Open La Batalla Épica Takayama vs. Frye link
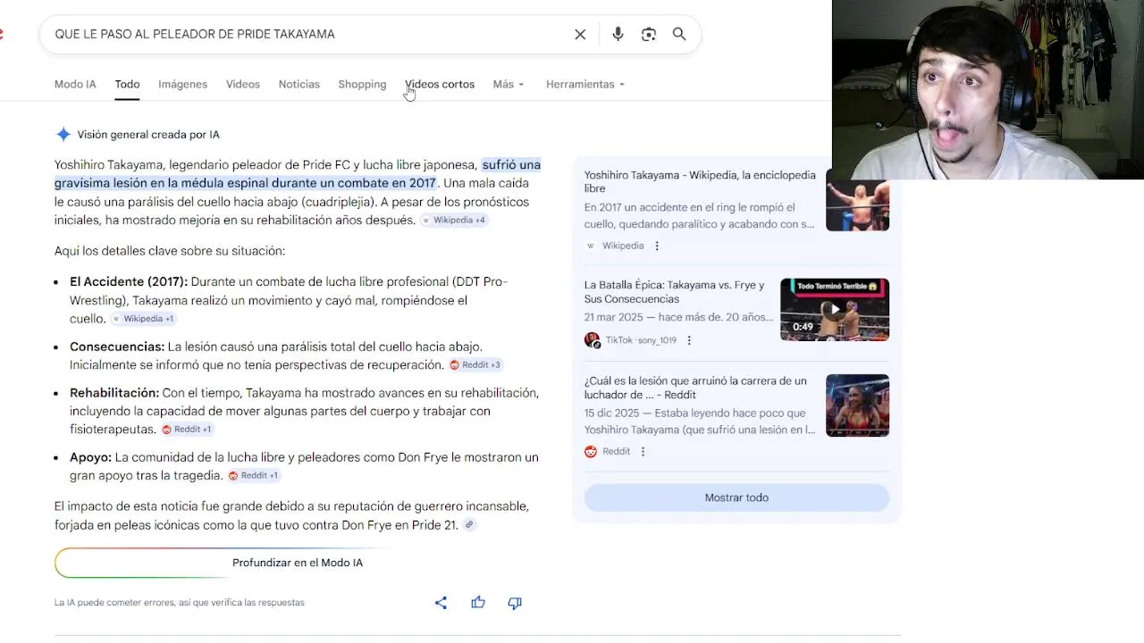 point(674,292)
